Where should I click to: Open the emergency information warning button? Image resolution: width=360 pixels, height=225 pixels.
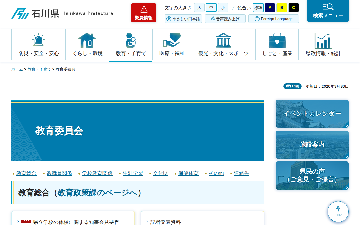pos(143,13)
